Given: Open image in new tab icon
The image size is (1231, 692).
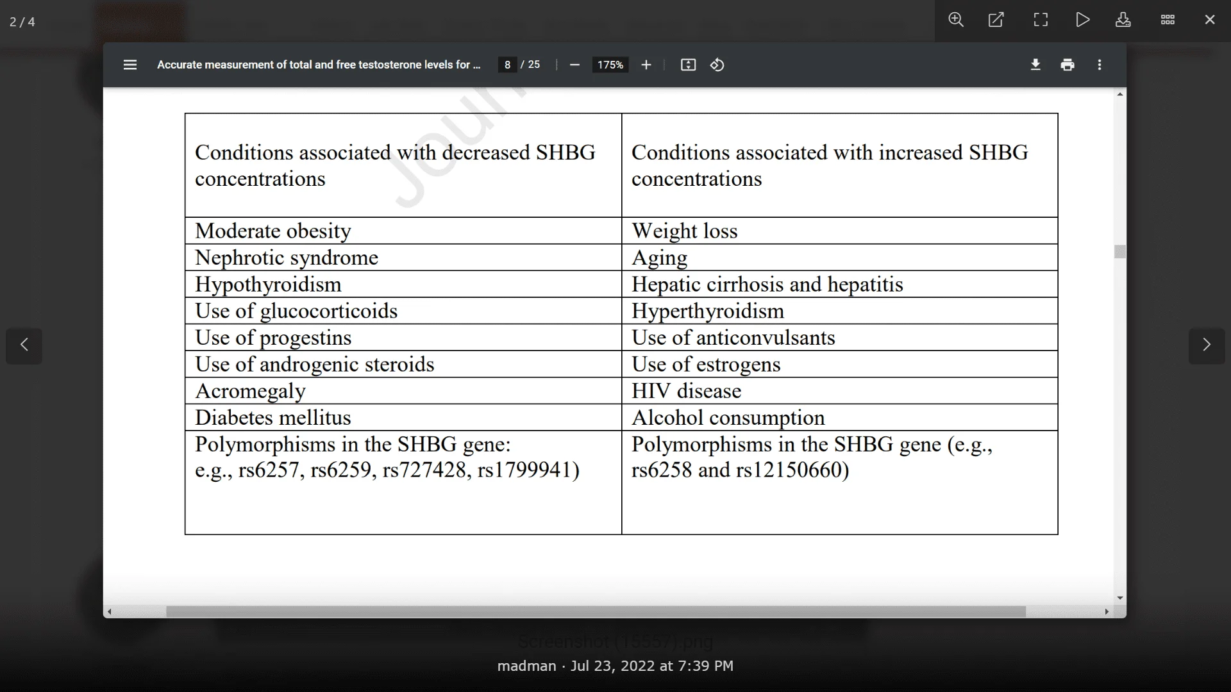Looking at the screenshot, I should tap(996, 20).
